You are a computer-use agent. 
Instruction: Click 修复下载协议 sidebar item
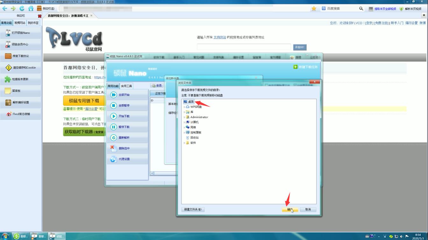click(x=21, y=56)
